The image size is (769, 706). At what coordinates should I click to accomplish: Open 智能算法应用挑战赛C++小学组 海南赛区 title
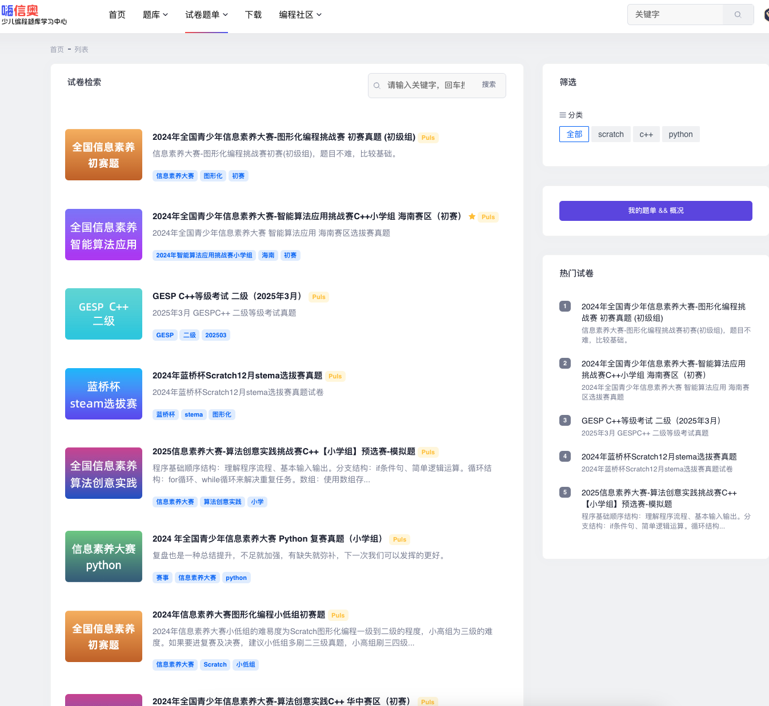pos(308,216)
